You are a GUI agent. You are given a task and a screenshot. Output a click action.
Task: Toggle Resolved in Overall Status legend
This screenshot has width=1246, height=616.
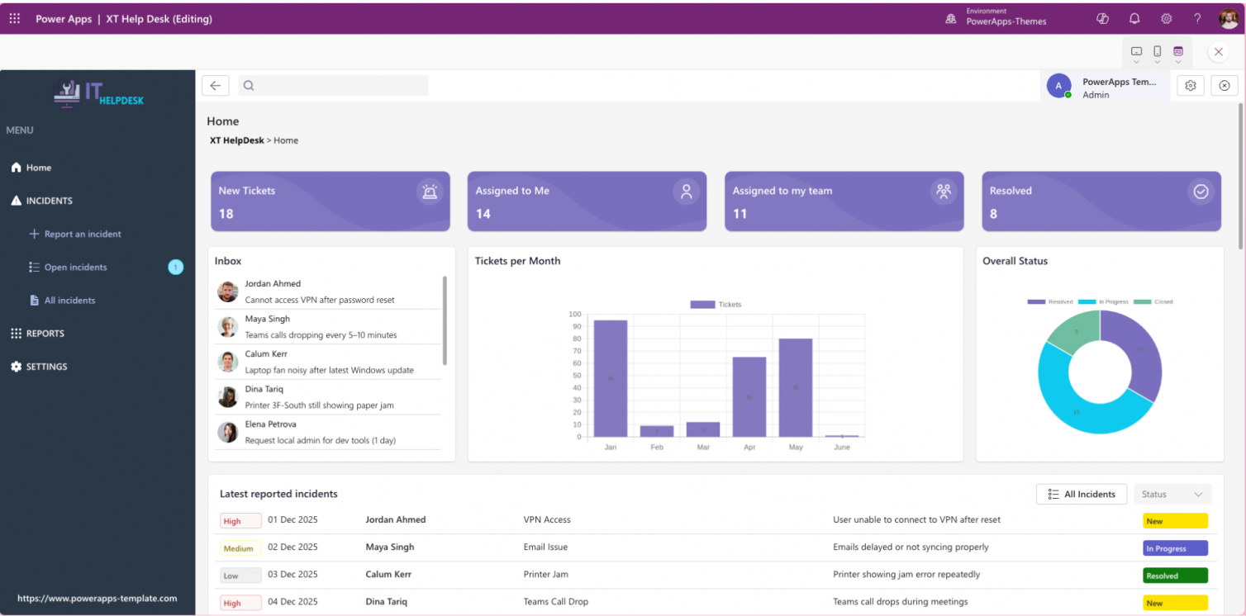pyautogui.click(x=1049, y=301)
